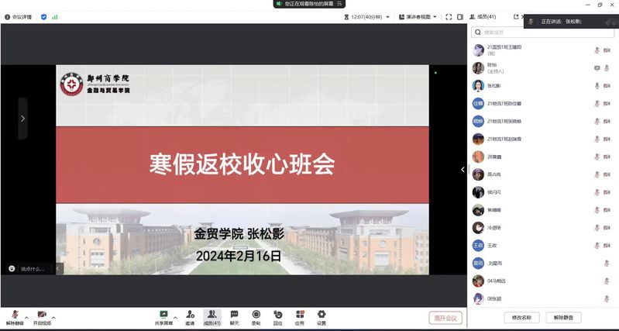
Task: Click the green shield security icon
Action: pyautogui.click(x=43, y=16)
